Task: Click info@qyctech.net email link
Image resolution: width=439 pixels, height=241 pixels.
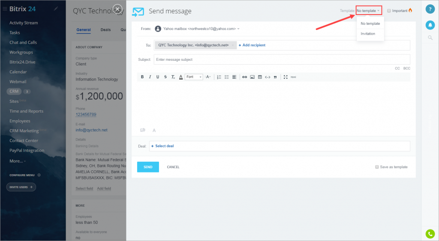Action: [92, 130]
